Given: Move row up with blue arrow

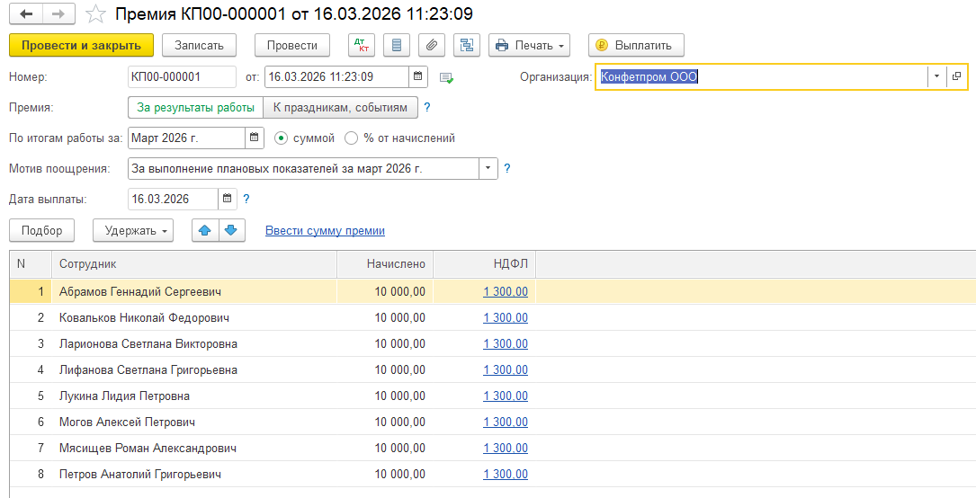Looking at the screenshot, I should [205, 231].
